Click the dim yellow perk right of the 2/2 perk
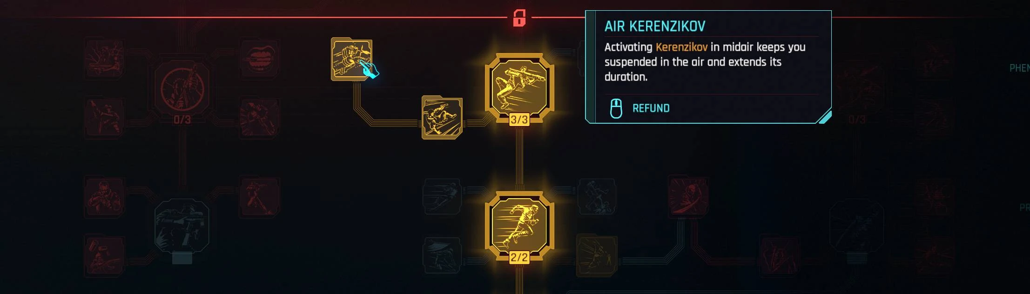This screenshot has width=1030, height=294. point(597,255)
